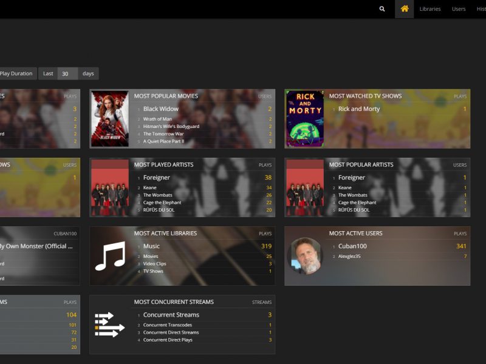Select Keane in Most Played Artists

point(150,188)
